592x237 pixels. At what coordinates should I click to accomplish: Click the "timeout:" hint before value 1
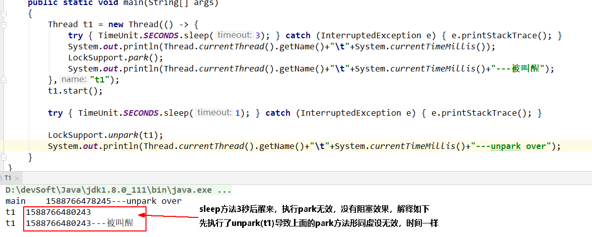[x=214, y=113]
